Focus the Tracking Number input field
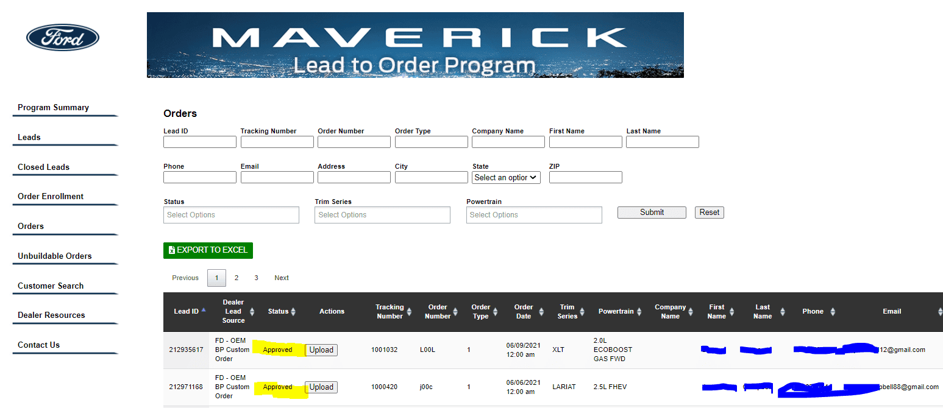 pyautogui.click(x=277, y=142)
